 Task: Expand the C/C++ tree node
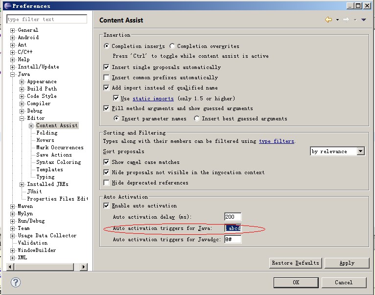pos(12,52)
